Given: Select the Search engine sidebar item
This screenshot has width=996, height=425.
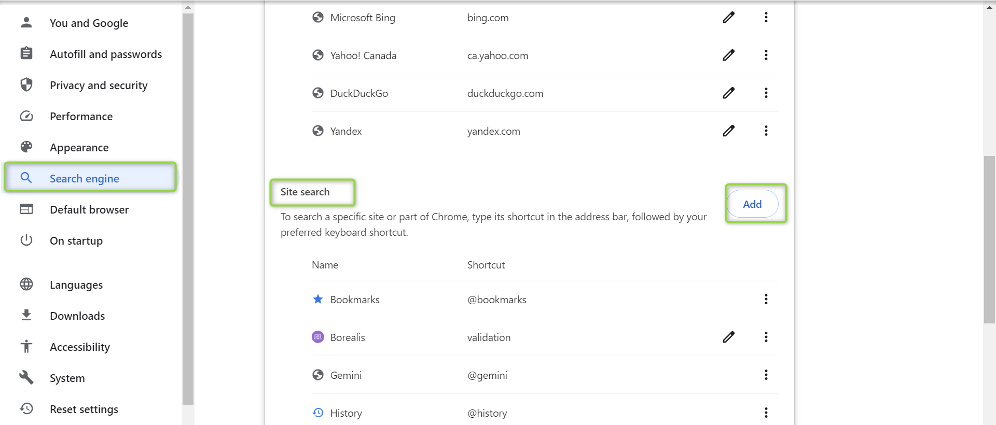Looking at the screenshot, I should [x=91, y=178].
